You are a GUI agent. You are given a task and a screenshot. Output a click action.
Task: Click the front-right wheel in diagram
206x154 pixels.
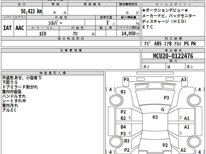[194, 100]
